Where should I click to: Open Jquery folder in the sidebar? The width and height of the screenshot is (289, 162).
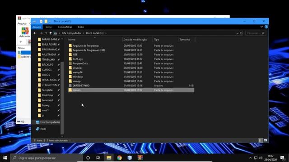(x=48, y=105)
